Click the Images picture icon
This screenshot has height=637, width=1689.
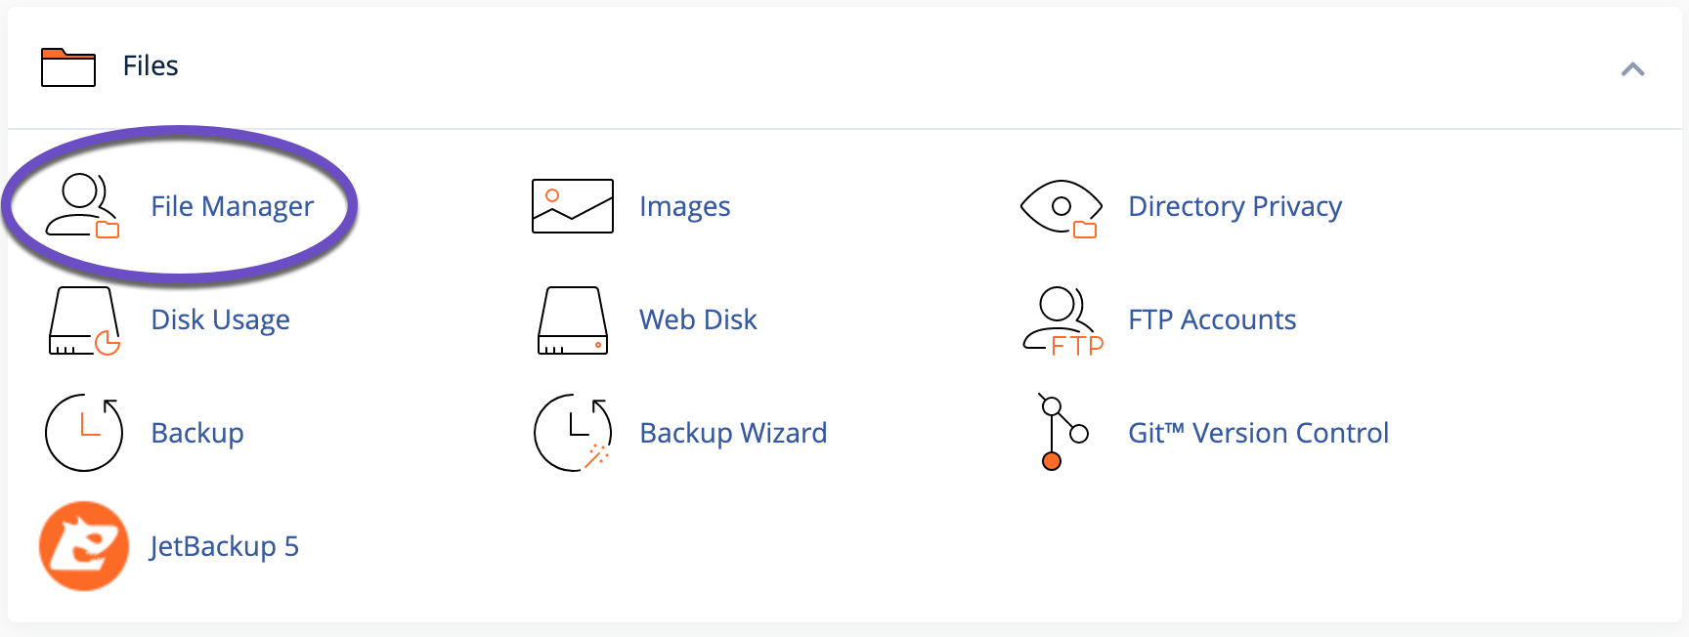pos(573,206)
